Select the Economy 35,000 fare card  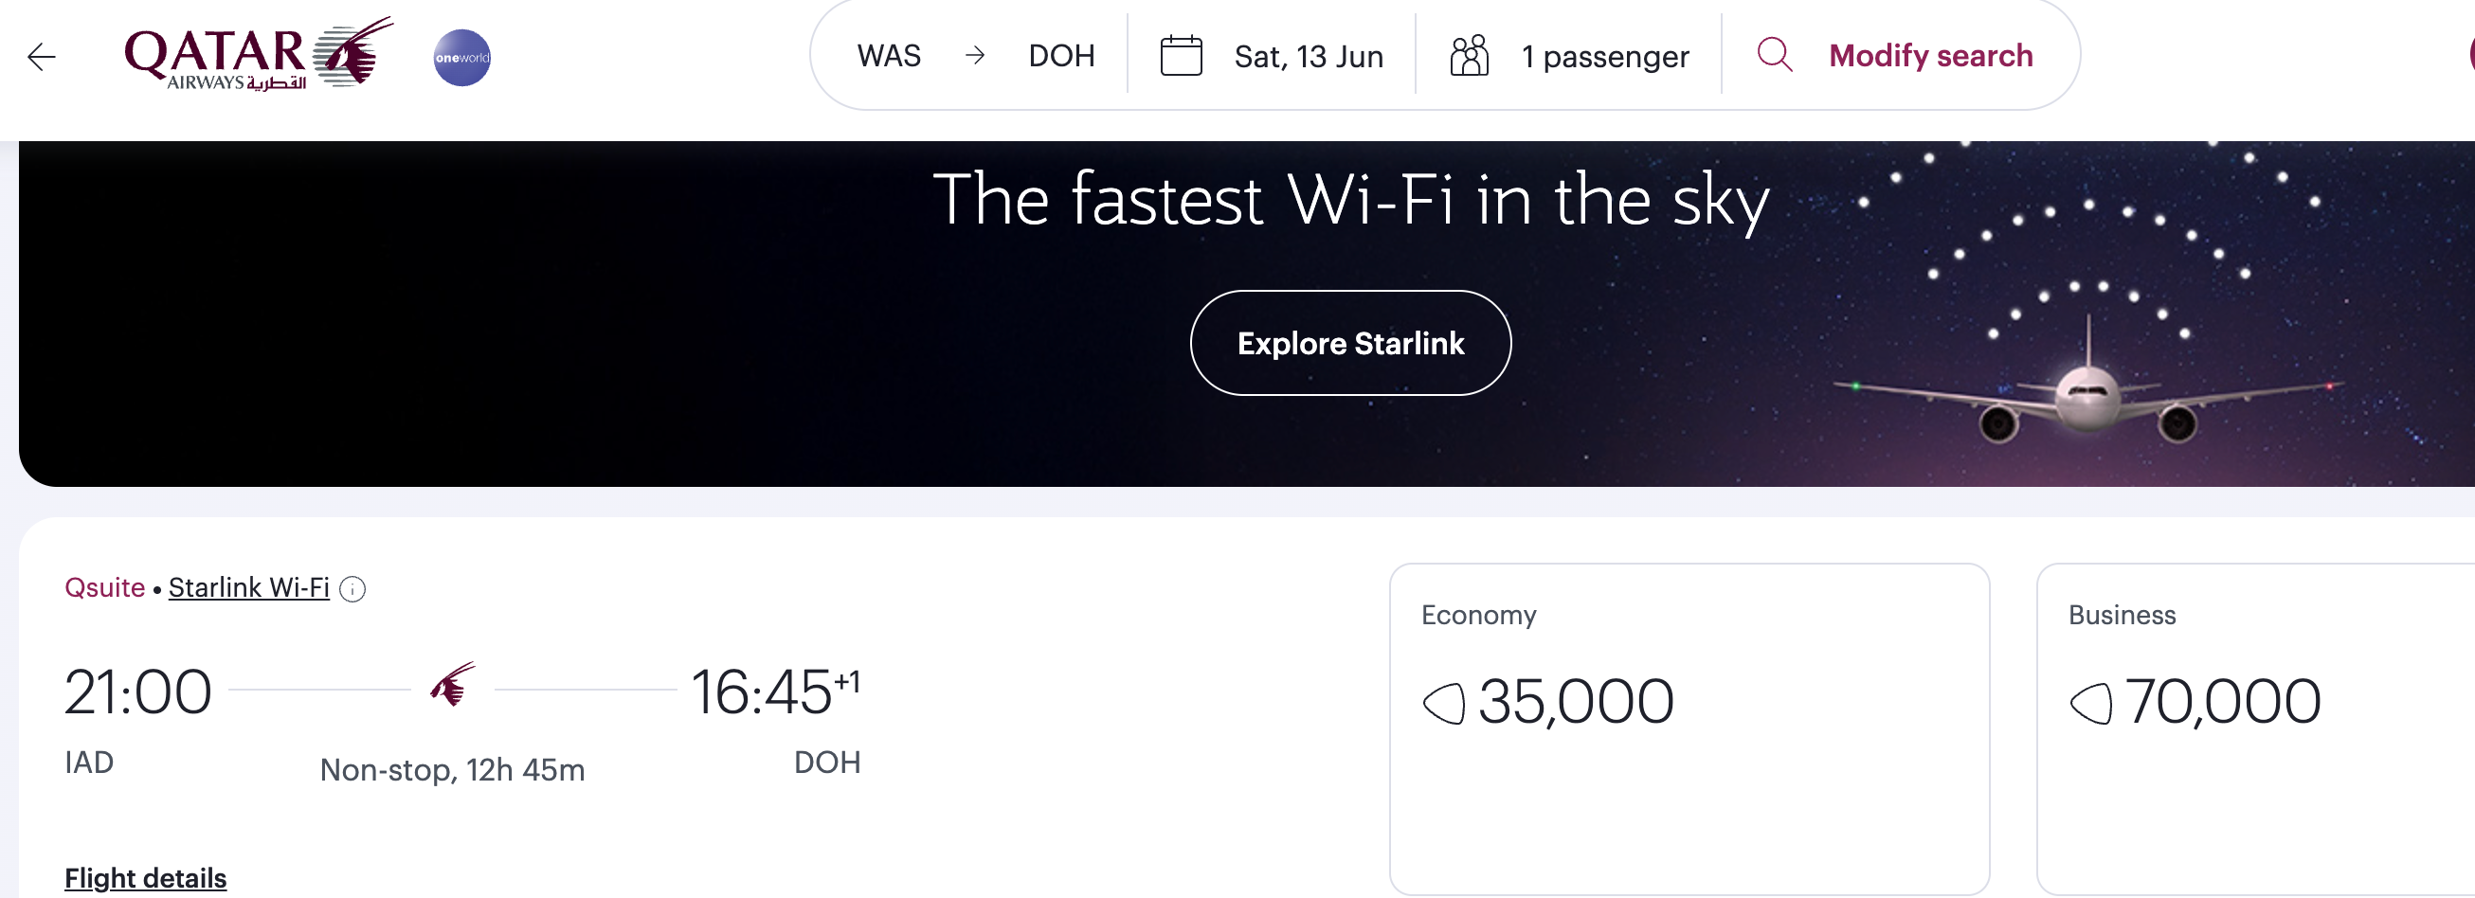coord(1689,729)
